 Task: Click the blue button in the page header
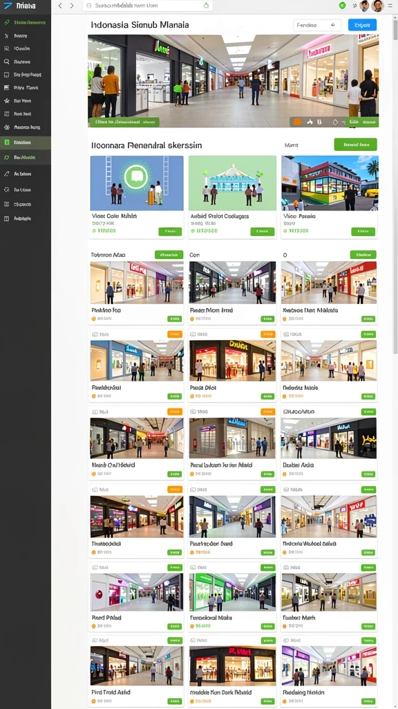[362, 26]
